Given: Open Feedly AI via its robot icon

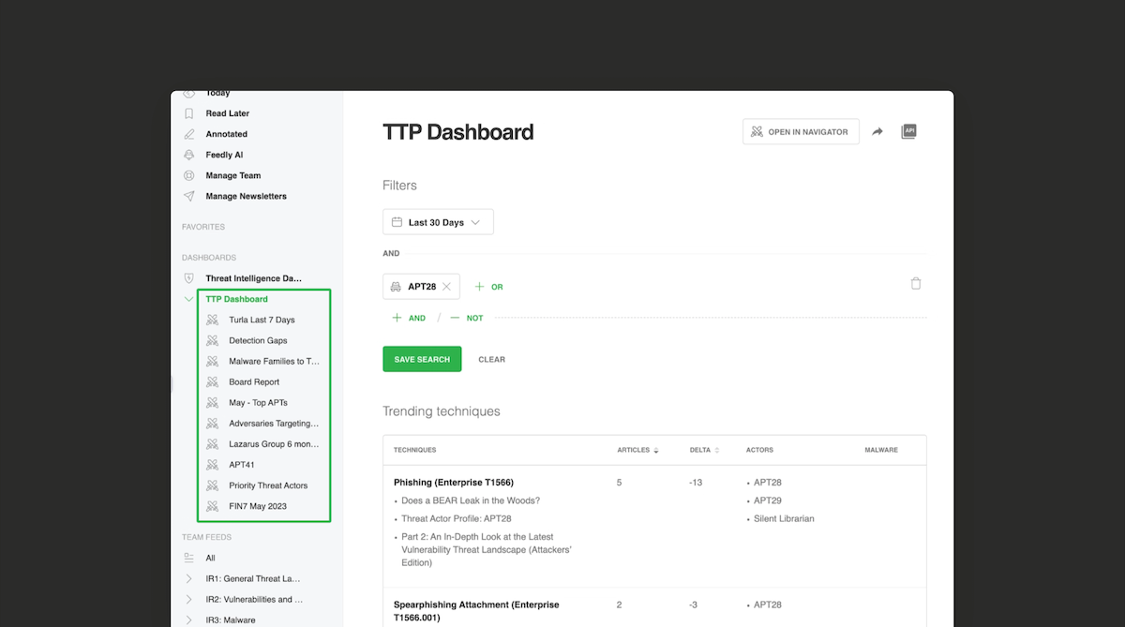Looking at the screenshot, I should [189, 154].
